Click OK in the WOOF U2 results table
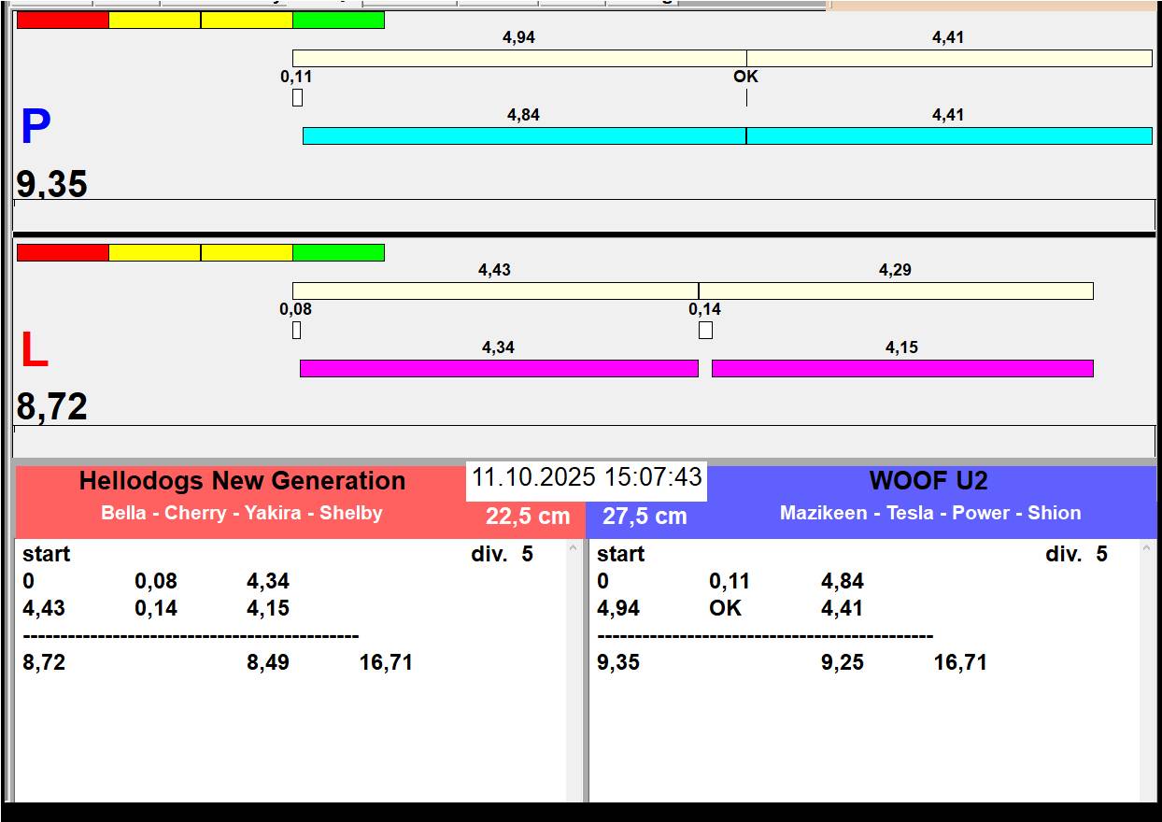 click(x=725, y=608)
